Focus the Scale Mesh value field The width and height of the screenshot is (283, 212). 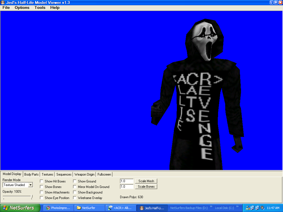pos(127,181)
